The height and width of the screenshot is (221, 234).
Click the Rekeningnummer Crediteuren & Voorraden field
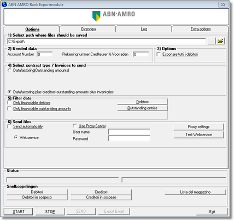(141, 54)
